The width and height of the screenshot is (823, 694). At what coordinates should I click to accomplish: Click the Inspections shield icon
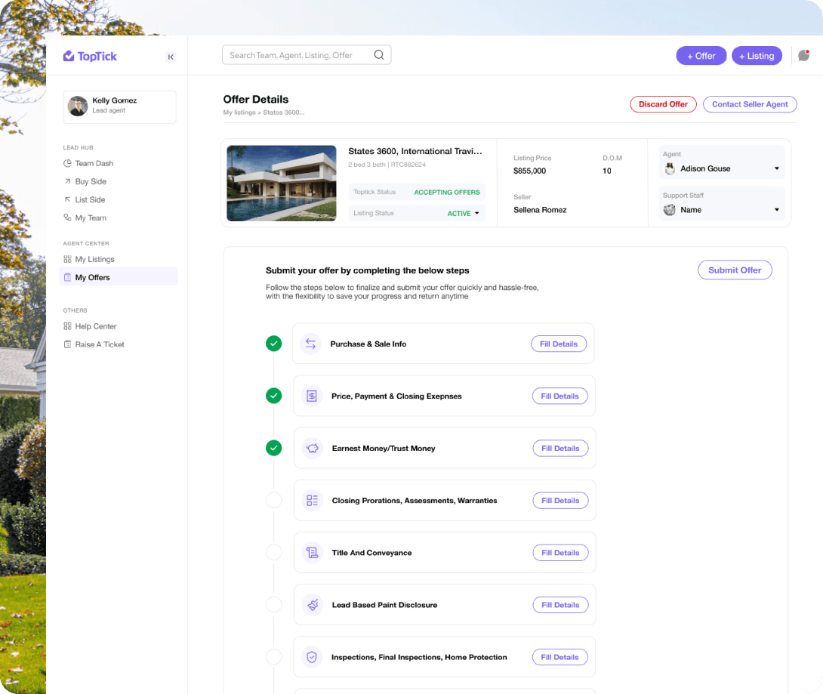click(x=312, y=657)
